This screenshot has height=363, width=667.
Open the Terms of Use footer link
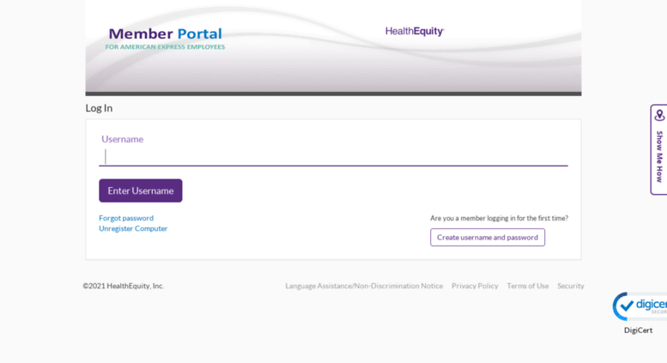[527, 286]
